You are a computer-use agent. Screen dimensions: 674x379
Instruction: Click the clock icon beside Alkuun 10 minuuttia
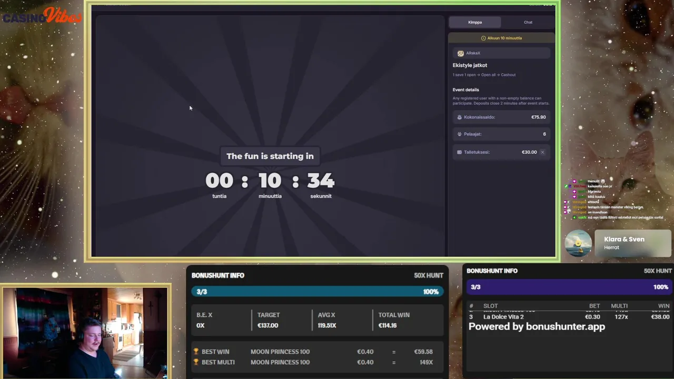click(483, 38)
